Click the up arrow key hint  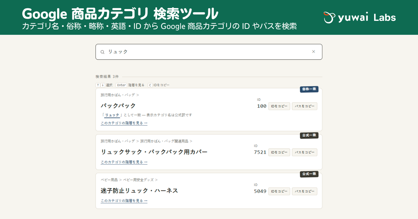tap(98, 85)
